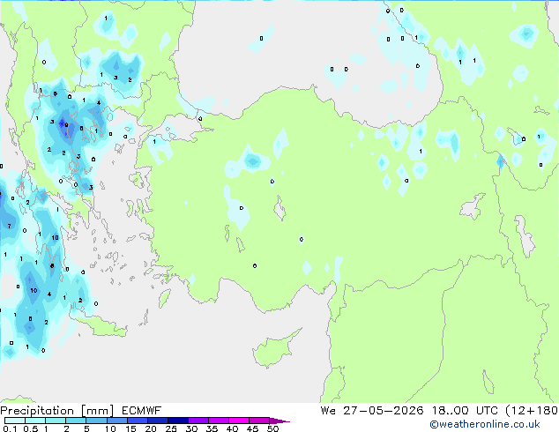This screenshot has width=559, height=432.
Task: Click the 20–25 mm legend color swatch
Action: (x=157, y=421)
